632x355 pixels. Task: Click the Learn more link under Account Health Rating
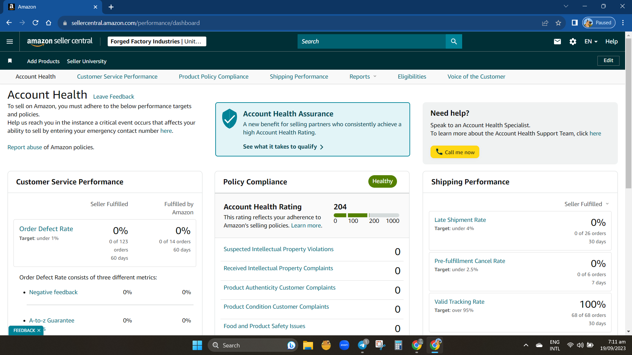tap(306, 225)
